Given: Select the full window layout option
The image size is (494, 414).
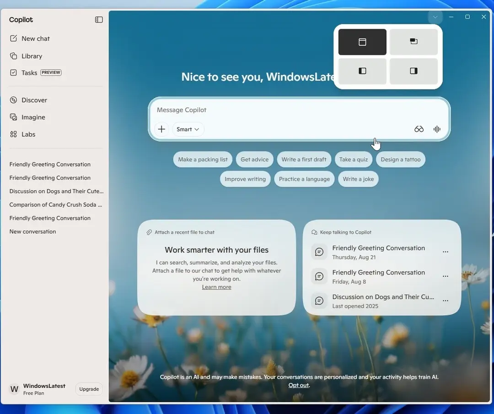Looking at the screenshot, I should pos(362,42).
